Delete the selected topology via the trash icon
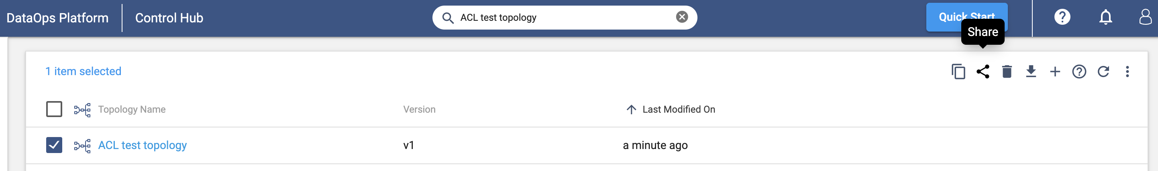The width and height of the screenshot is (1158, 171). click(1007, 72)
